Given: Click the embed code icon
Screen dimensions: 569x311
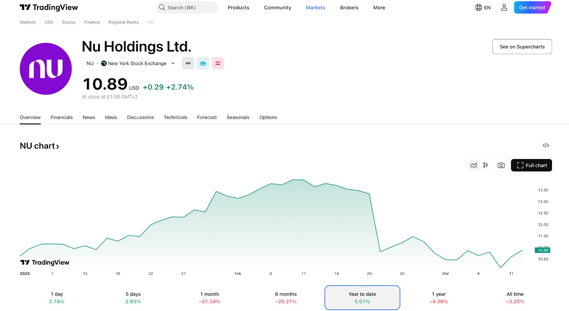Looking at the screenshot, I should pyautogui.click(x=546, y=145).
